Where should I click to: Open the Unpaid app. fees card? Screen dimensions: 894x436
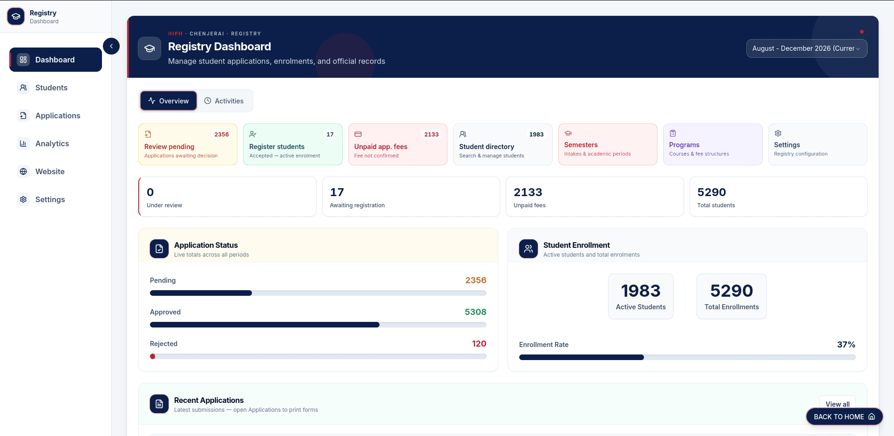click(398, 144)
